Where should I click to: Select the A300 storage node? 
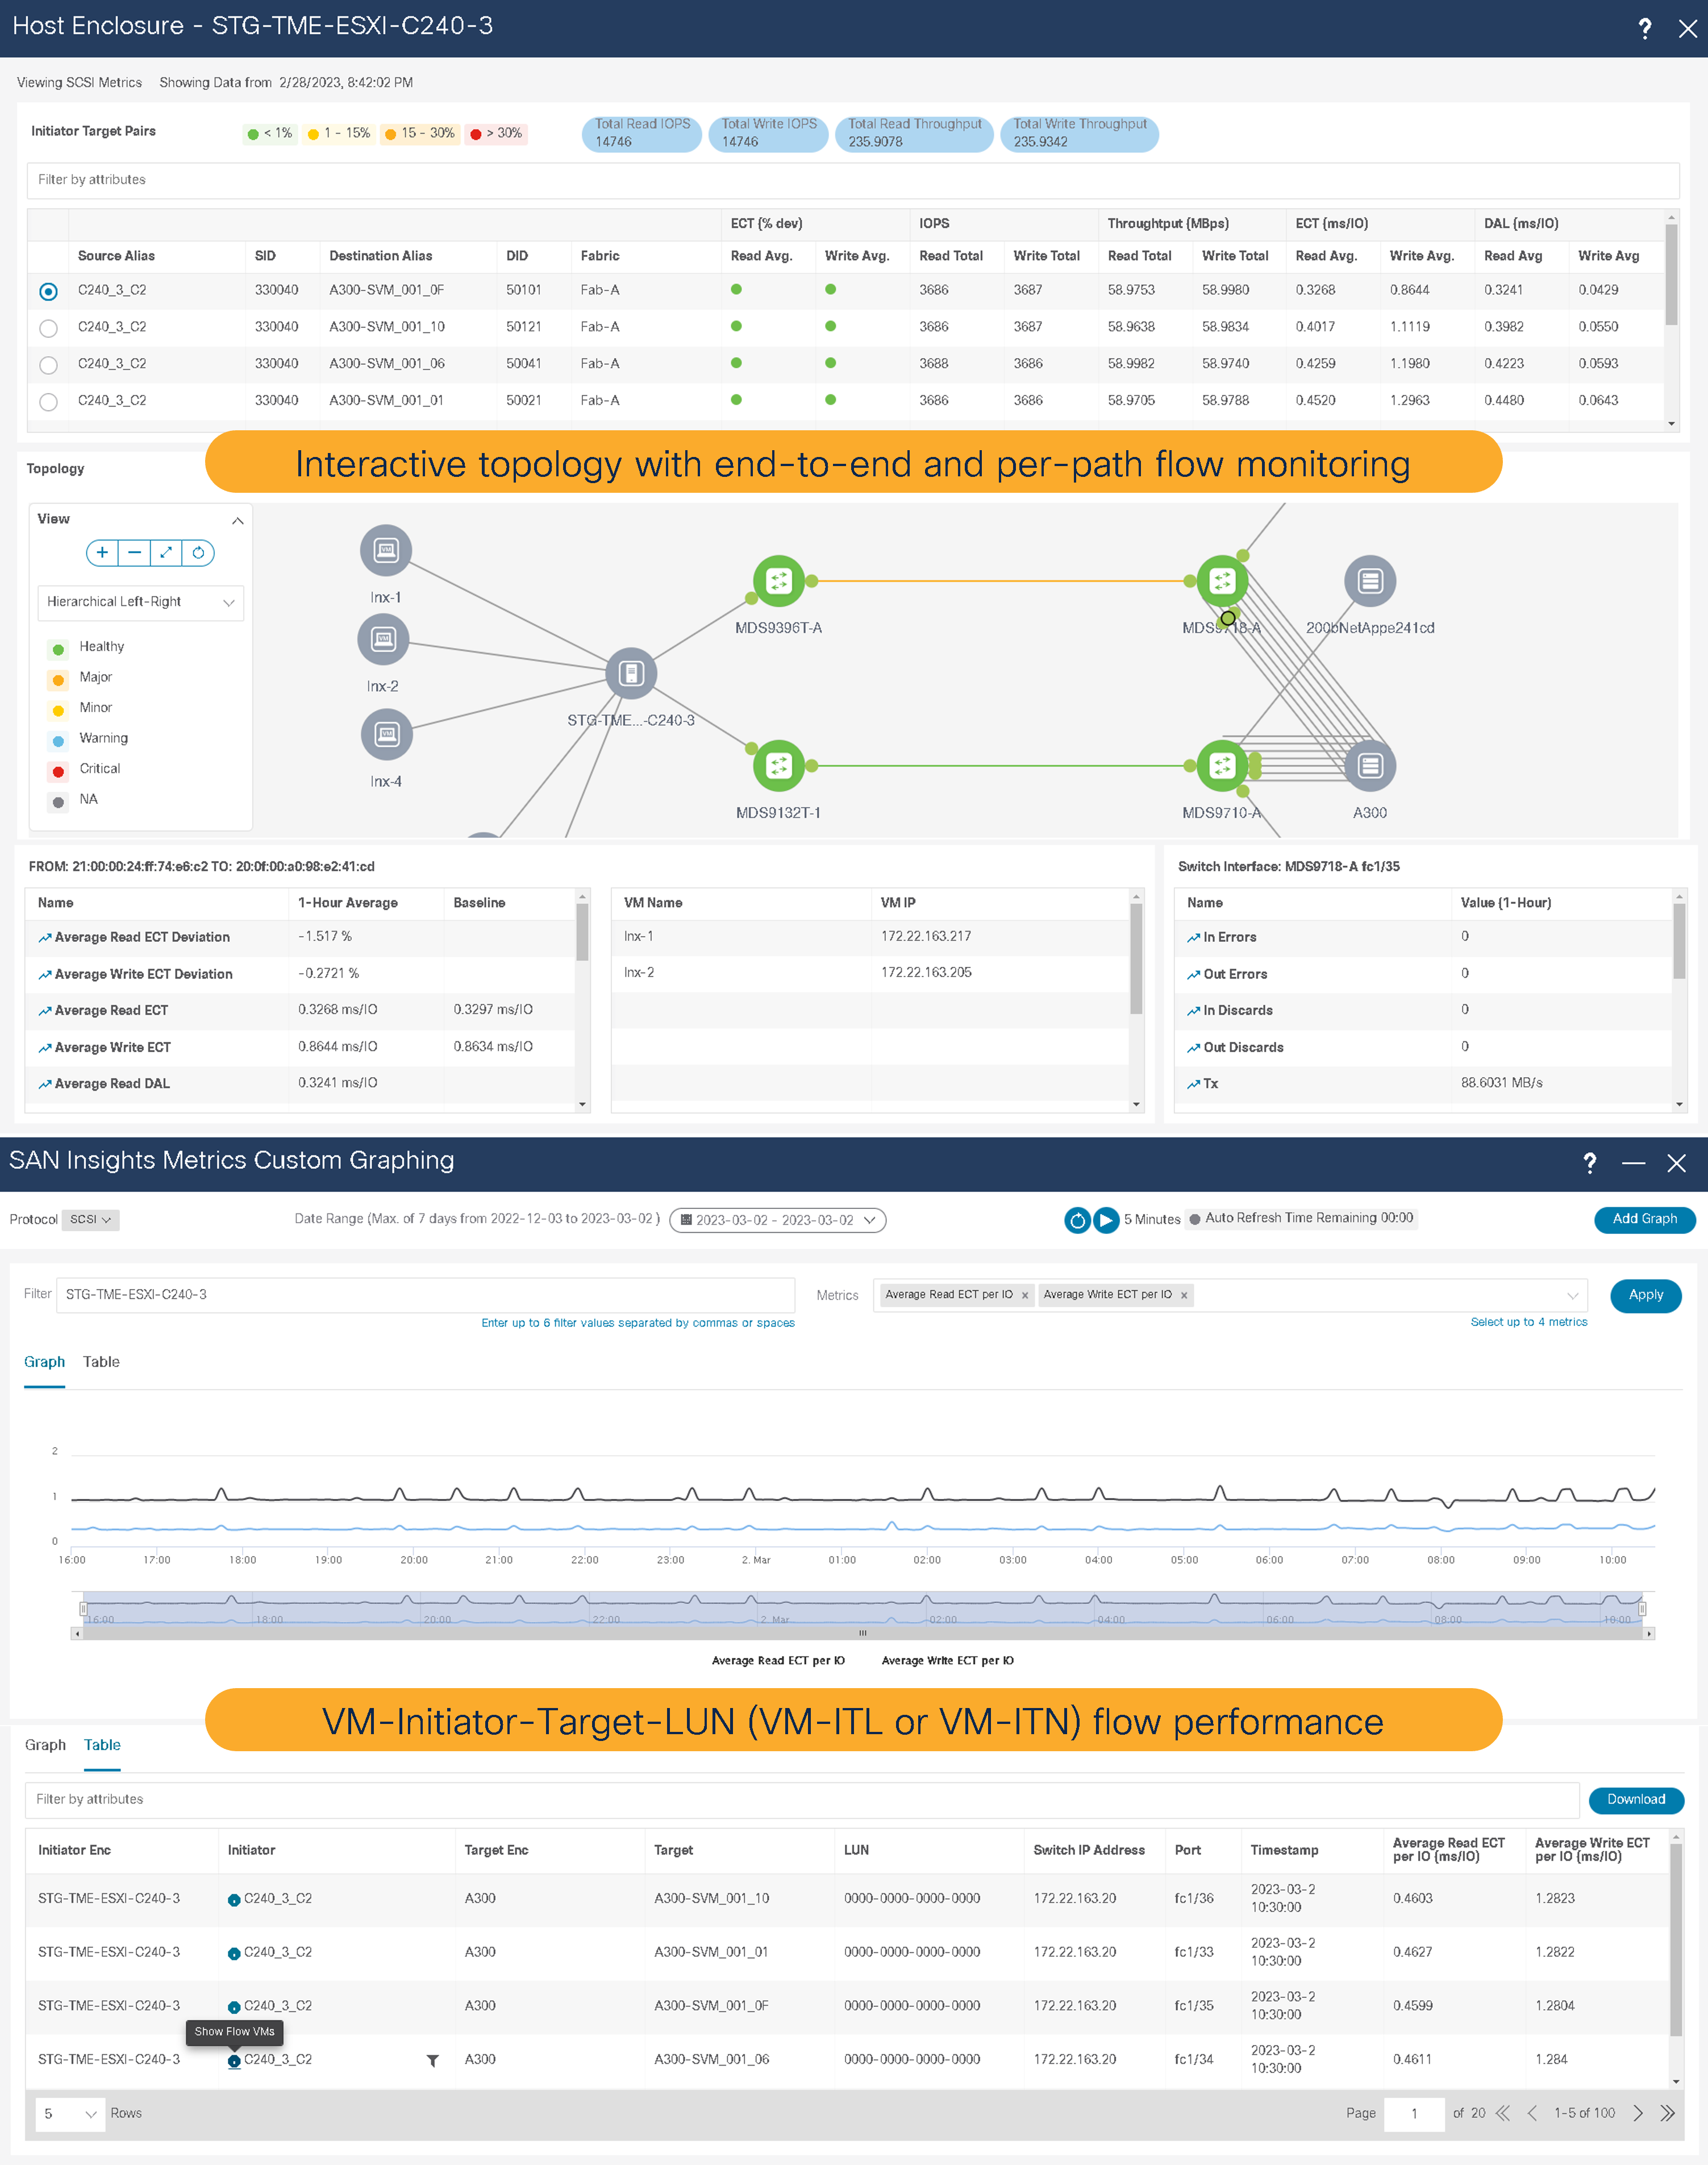point(1369,766)
